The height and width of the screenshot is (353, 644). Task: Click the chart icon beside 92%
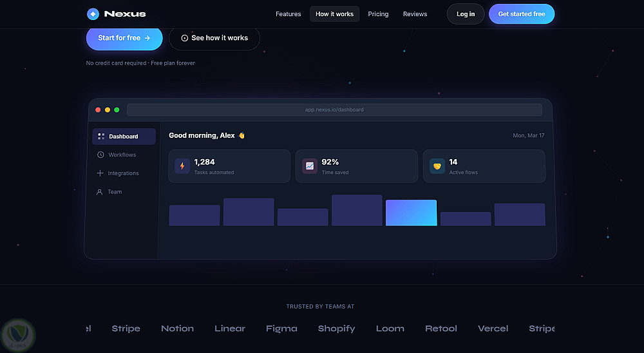tap(310, 166)
